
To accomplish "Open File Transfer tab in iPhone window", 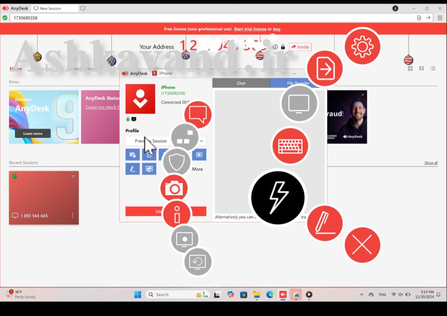I will coord(298,83).
